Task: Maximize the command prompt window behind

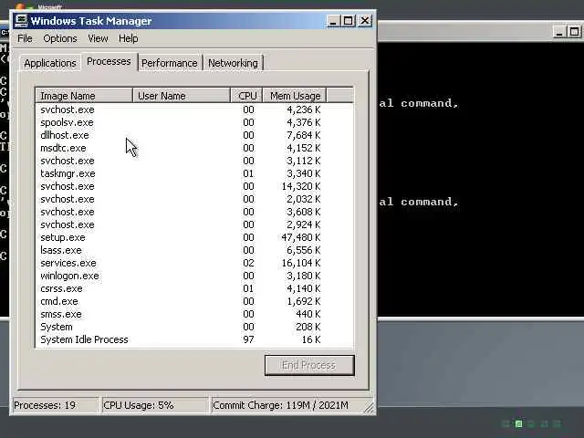Action: 575,32
